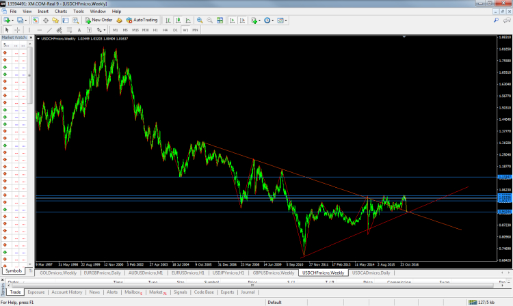The height and width of the screenshot is (306, 513).
Task: Click the Market Watch vertical scrollbar thumb
Action: pos(30,75)
